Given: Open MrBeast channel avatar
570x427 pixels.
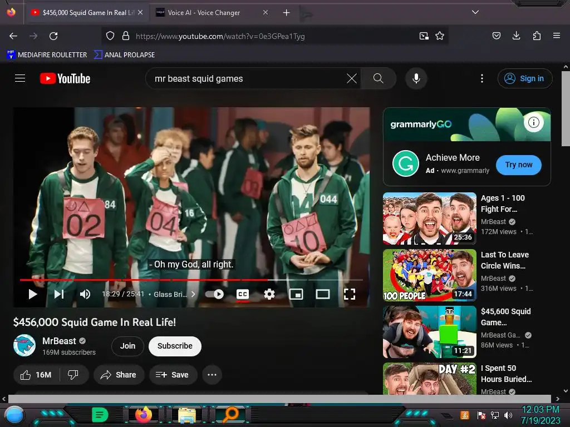Looking at the screenshot, I should [x=24, y=345].
